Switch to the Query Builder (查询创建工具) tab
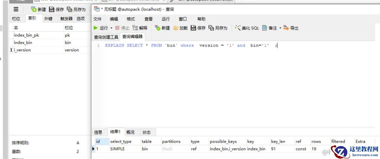The image size is (380, 159). (x=106, y=37)
